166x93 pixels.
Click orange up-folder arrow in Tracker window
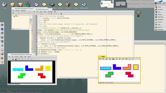[x=19, y=13]
